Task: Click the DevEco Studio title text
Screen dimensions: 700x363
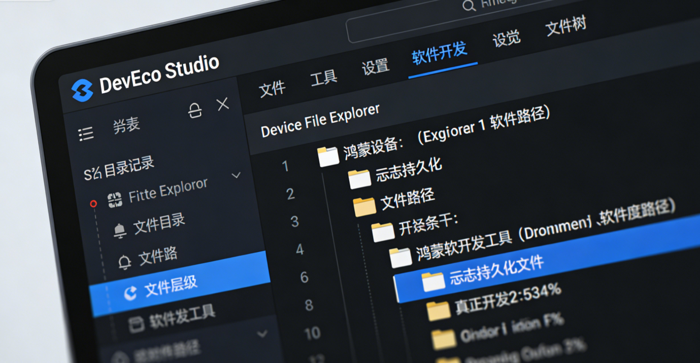Action: point(159,75)
